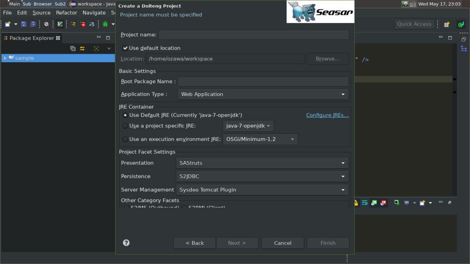Click the focus on active task icon
Viewport: 470px width, 264px height.
(96, 49)
